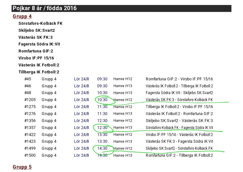The height and width of the screenshot is (172, 243).
Task: Open the Romfartuna GIF:2 - Virsbo IF:PF 15/16 match
Action: tap(179, 79)
